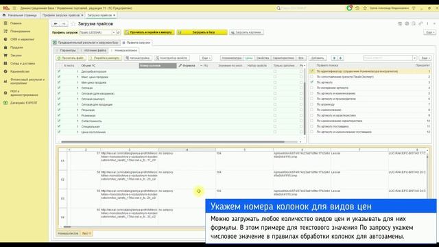This screenshot has width=439, height=247.
Task: Open the Ещё menu at form top right
Action: [x=429, y=32]
